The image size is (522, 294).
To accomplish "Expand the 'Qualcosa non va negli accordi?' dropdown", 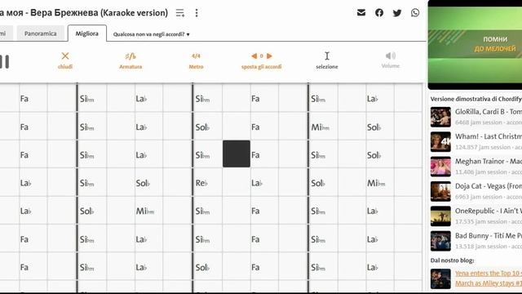I will [x=151, y=34].
